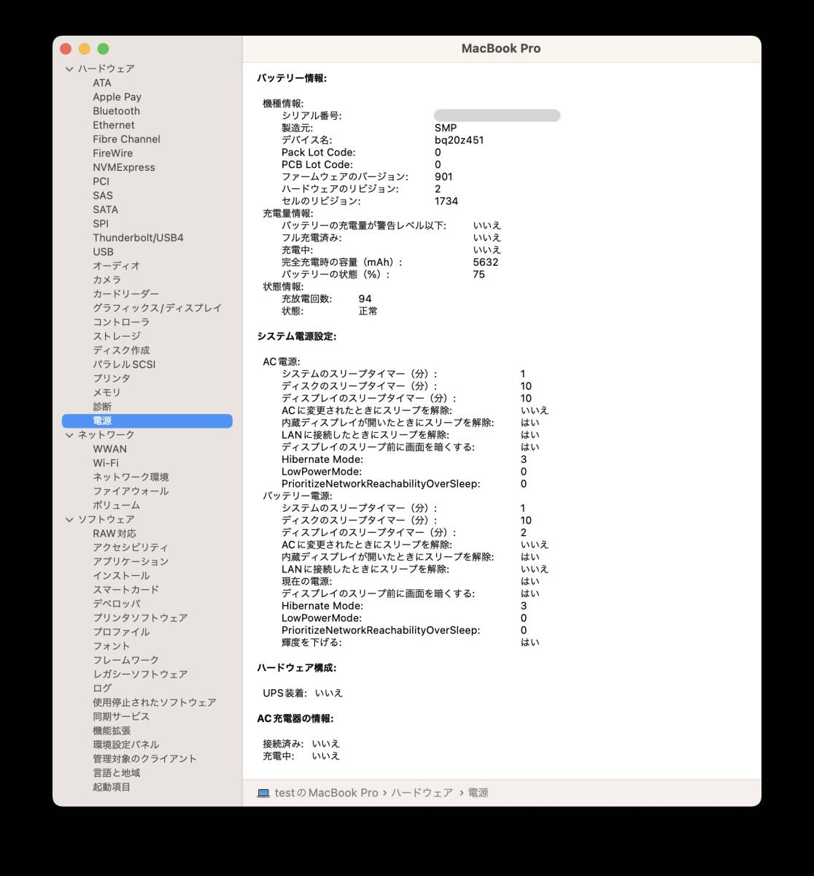Image resolution: width=814 pixels, height=876 pixels.
Task: Select Ethernet in the sidebar
Action: tap(114, 125)
